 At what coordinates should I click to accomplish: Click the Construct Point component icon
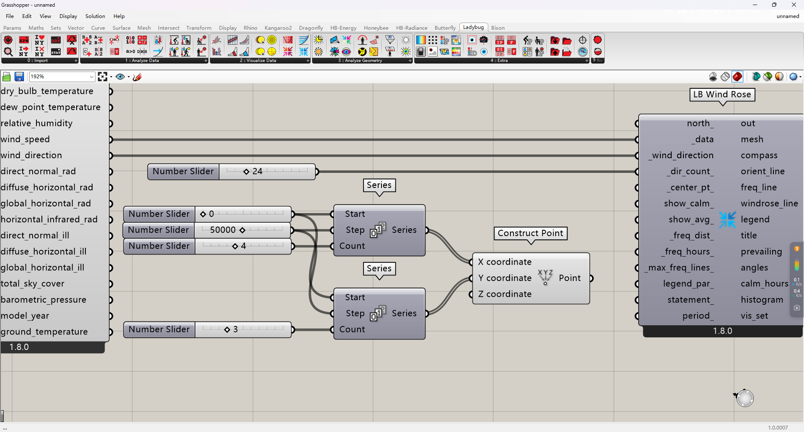click(x=545, y=278)
